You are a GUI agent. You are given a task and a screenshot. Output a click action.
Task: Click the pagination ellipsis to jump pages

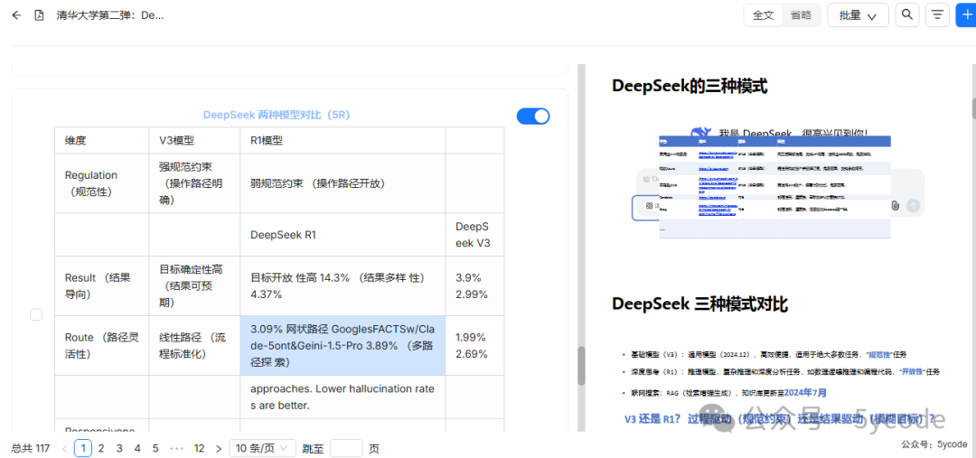pyautogui.click(x=177, y=448)
